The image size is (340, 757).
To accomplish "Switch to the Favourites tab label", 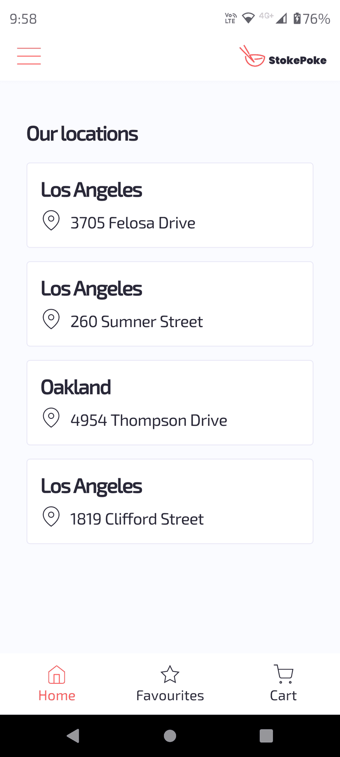I will 170,695.
